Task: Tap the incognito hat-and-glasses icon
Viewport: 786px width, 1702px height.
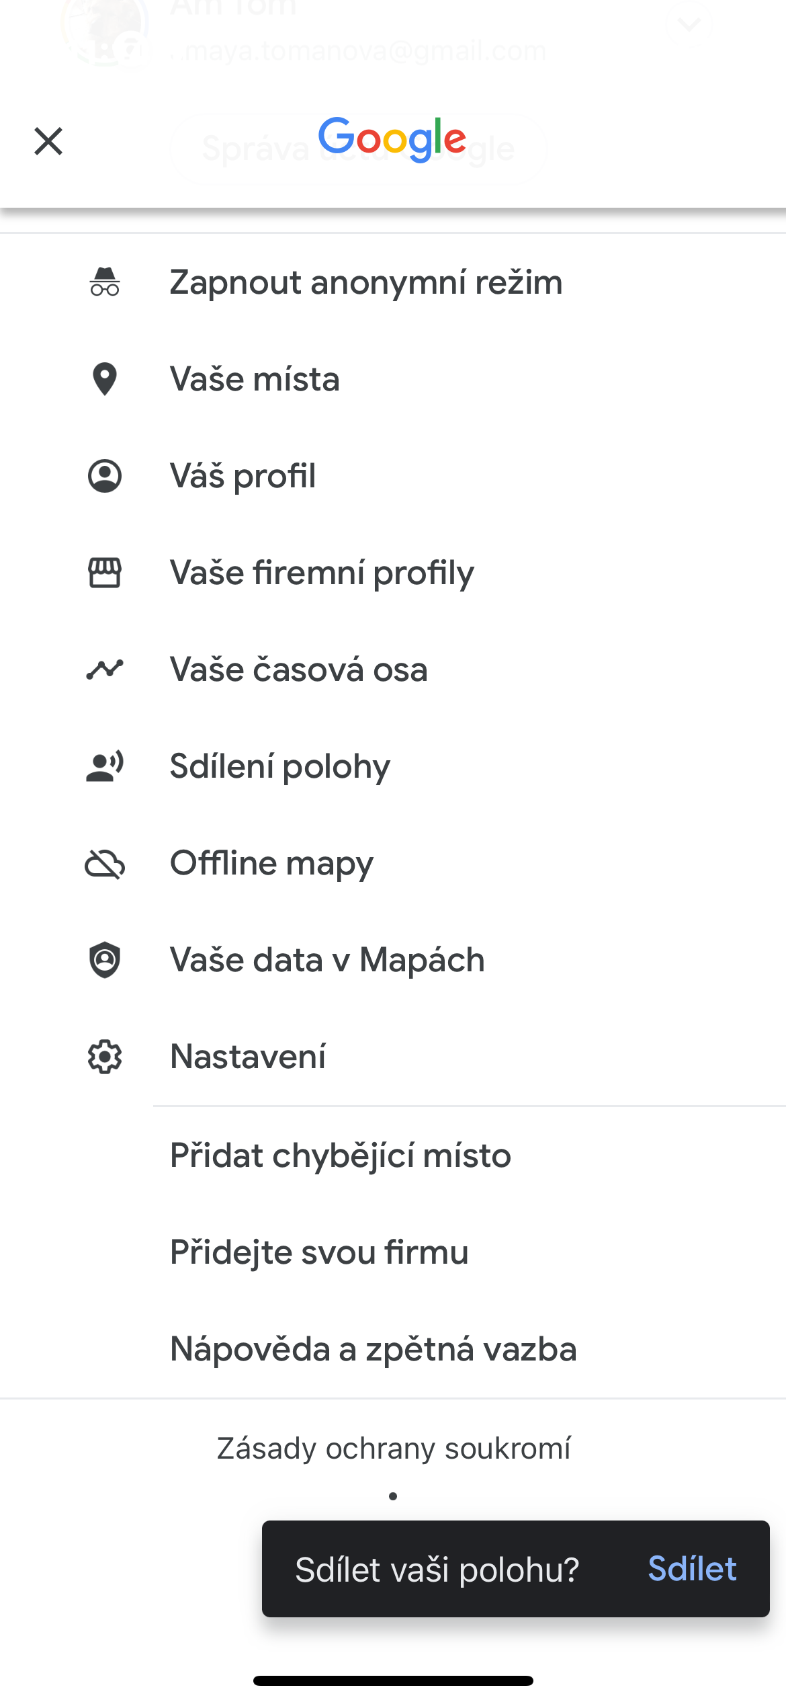Action: 105,282
